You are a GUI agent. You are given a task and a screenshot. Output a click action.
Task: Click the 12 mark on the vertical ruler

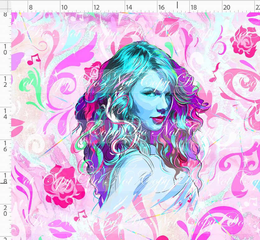click(x=5, y=82)
